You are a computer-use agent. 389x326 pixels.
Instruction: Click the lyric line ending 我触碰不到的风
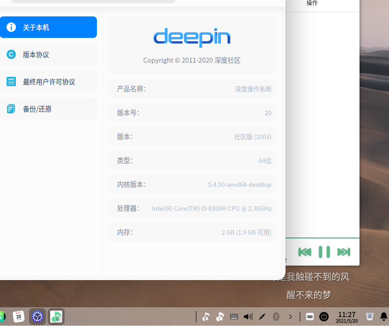click(318, 277)
